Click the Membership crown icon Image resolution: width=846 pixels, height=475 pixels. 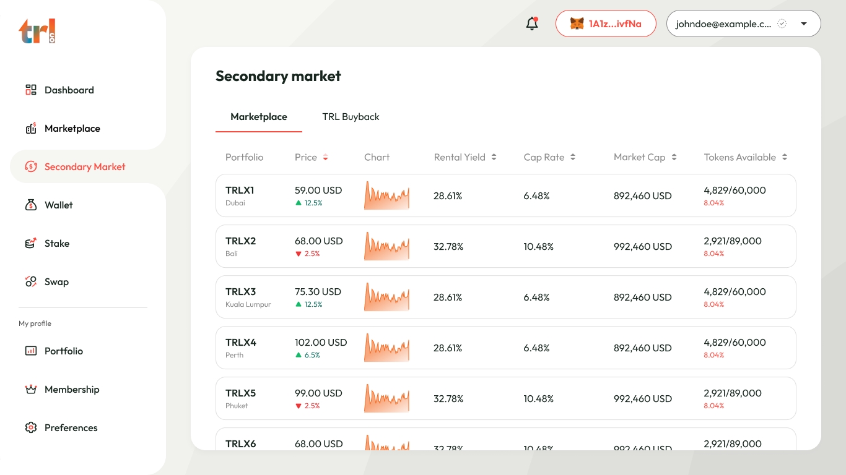31,390
